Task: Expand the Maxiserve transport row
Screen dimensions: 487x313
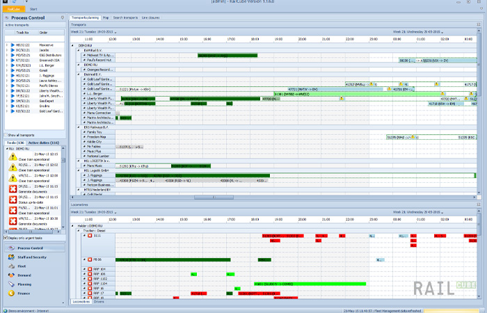Action: [x=7, y=45]
